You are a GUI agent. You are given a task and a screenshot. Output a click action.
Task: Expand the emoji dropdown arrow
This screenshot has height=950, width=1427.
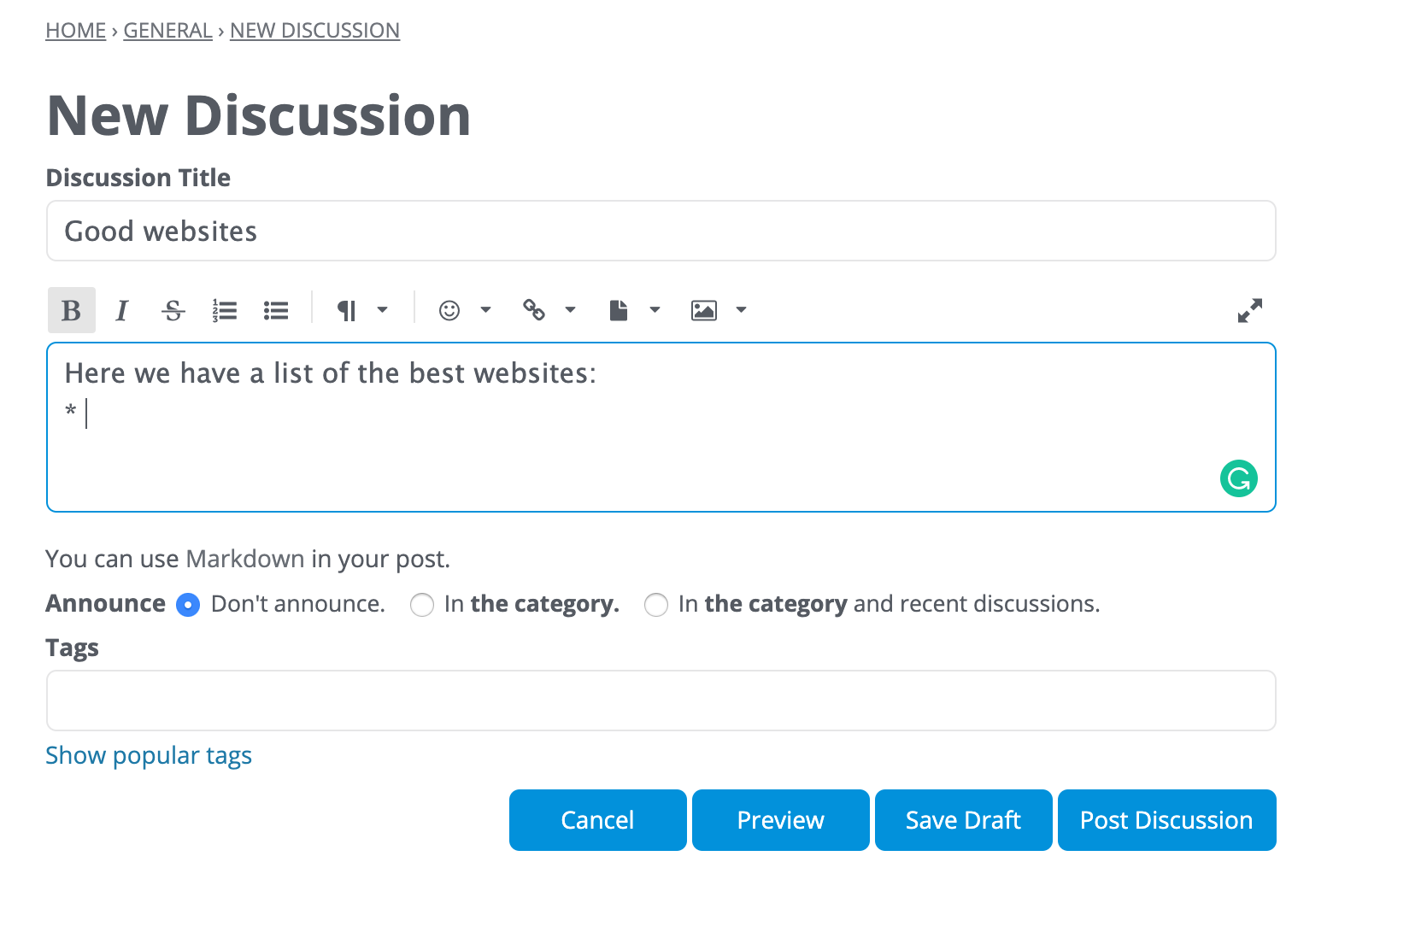[486, 310]
